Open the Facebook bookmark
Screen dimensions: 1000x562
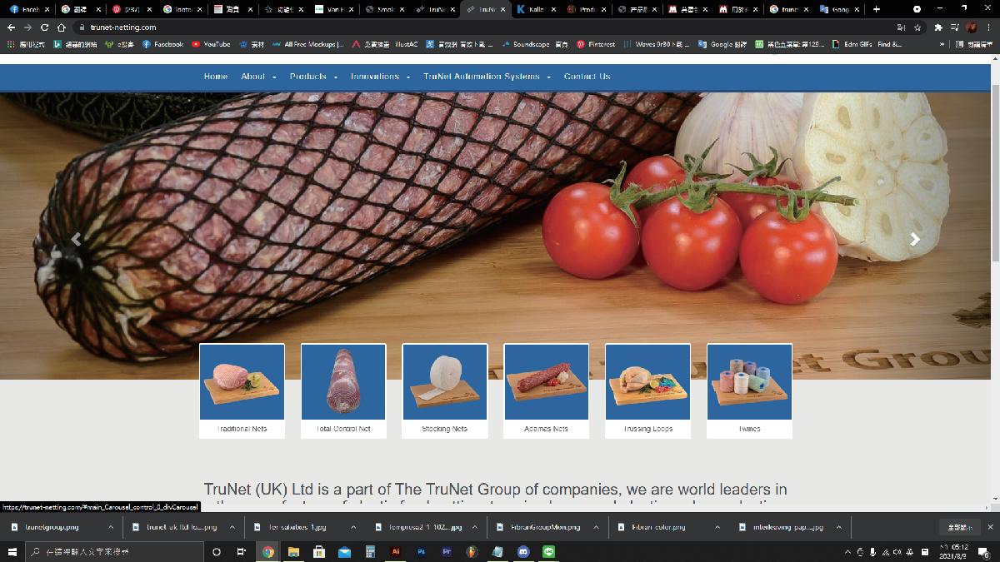tap(162, 44)
